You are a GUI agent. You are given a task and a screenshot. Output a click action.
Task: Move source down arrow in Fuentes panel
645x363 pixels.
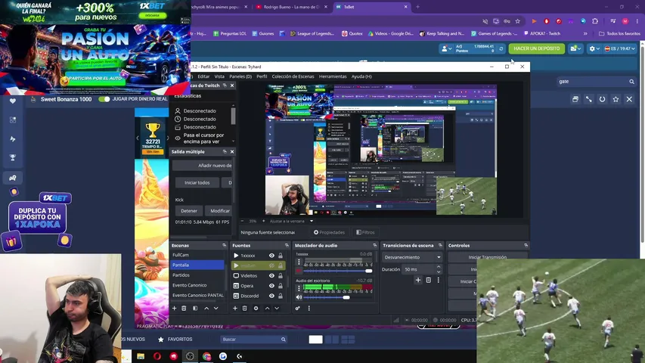277,309
